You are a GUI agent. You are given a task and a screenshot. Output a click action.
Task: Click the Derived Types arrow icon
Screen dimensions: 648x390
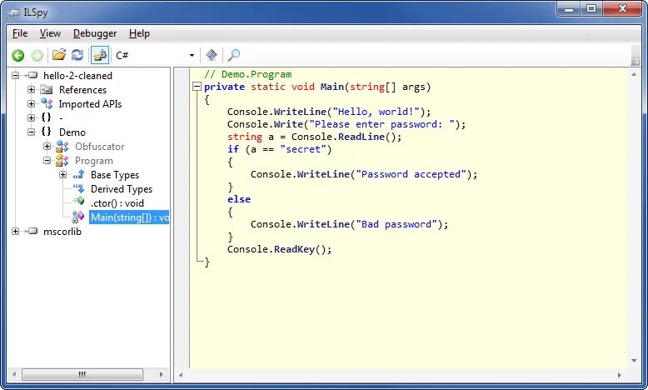[78, 188]
